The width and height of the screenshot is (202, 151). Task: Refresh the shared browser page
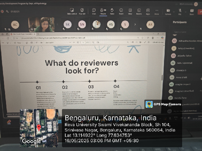pos(8,38)
